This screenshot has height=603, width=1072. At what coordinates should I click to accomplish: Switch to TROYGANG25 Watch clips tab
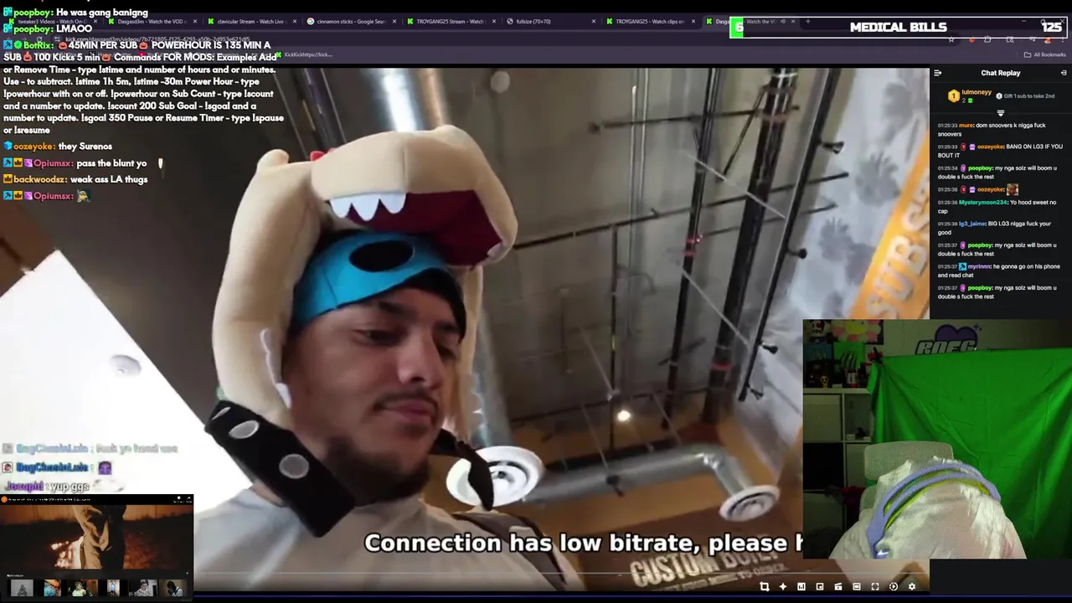click(x=650, y=21)
